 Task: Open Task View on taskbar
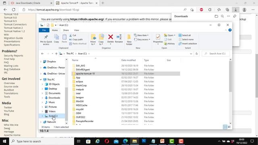tap(79, 141)
